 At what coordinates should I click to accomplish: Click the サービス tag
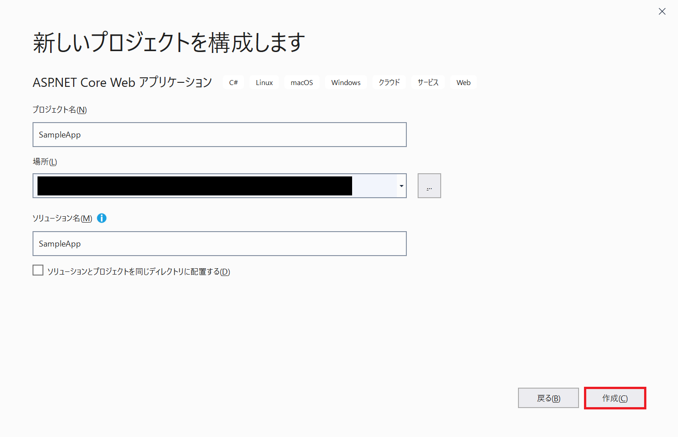pos(428,82)
